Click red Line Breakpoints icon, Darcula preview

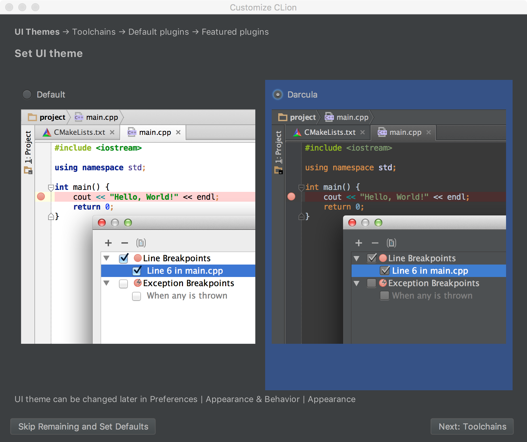[x=383, y=258]
